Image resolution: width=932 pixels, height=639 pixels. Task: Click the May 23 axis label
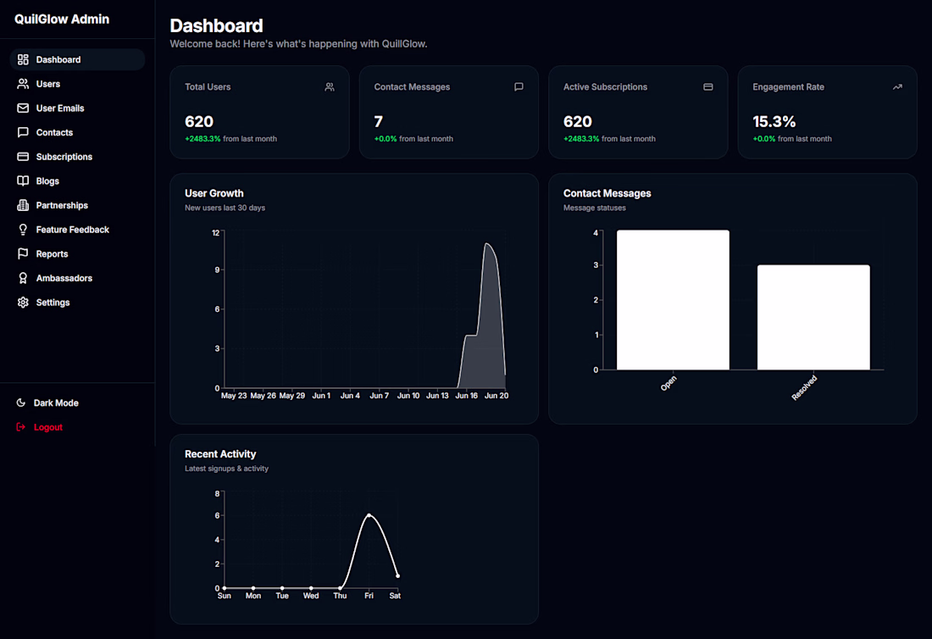[x=234, y=396]
